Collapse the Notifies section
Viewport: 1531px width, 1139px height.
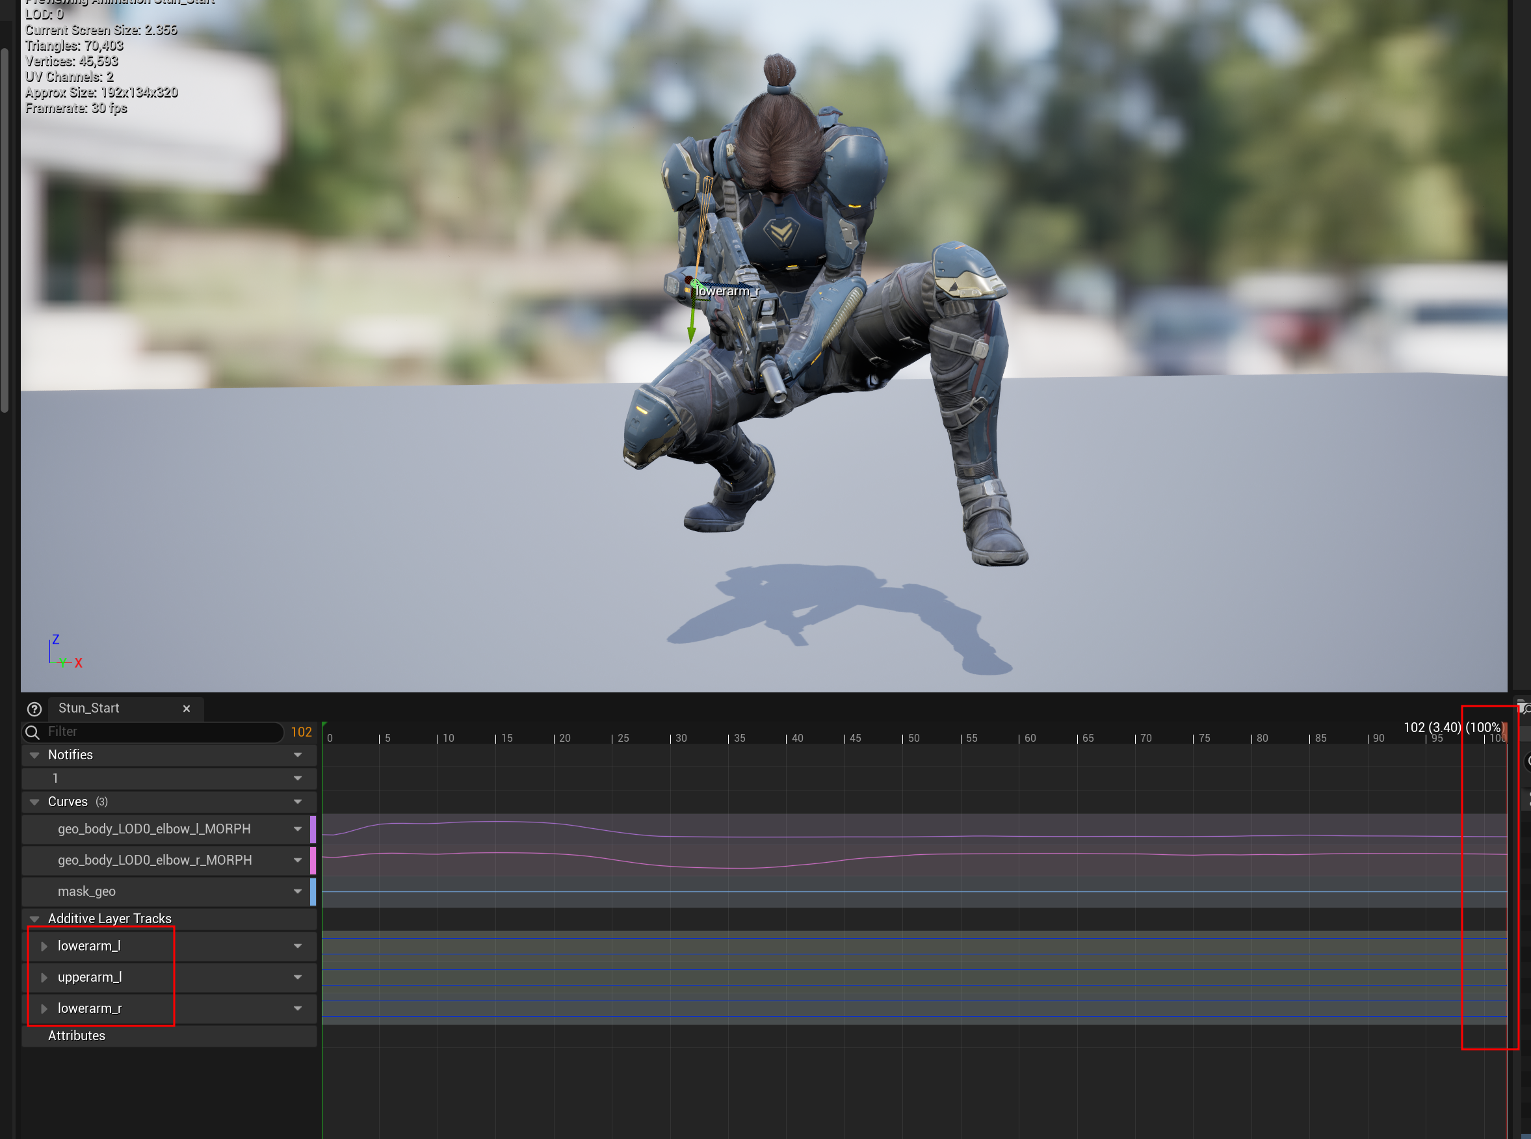[34, 755]
